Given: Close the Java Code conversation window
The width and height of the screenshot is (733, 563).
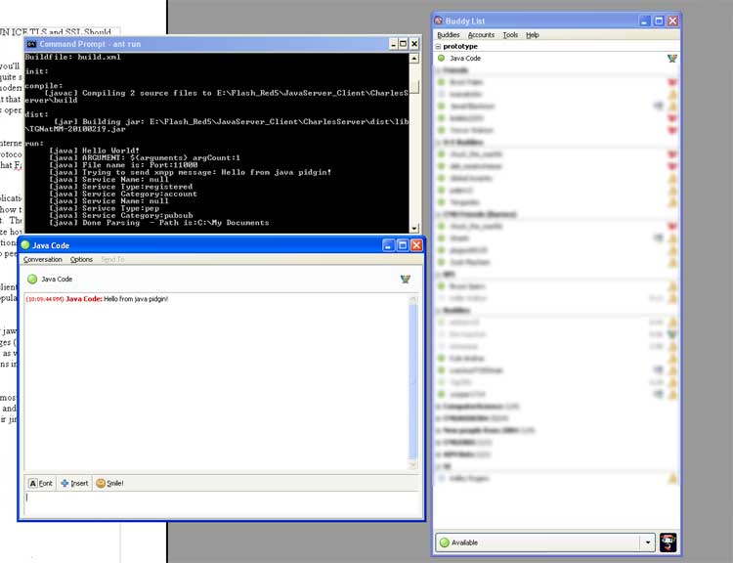Looking at the screenshot, I should tap(416, 245).
